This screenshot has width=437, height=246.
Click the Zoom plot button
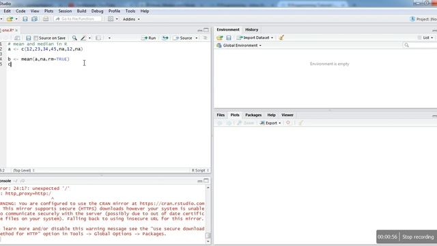[x=246, y=123]
